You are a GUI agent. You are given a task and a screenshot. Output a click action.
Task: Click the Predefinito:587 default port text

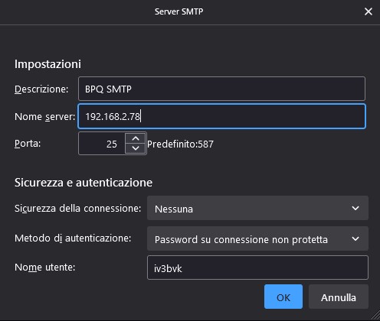pyautogui.click(x=180, y=144)
